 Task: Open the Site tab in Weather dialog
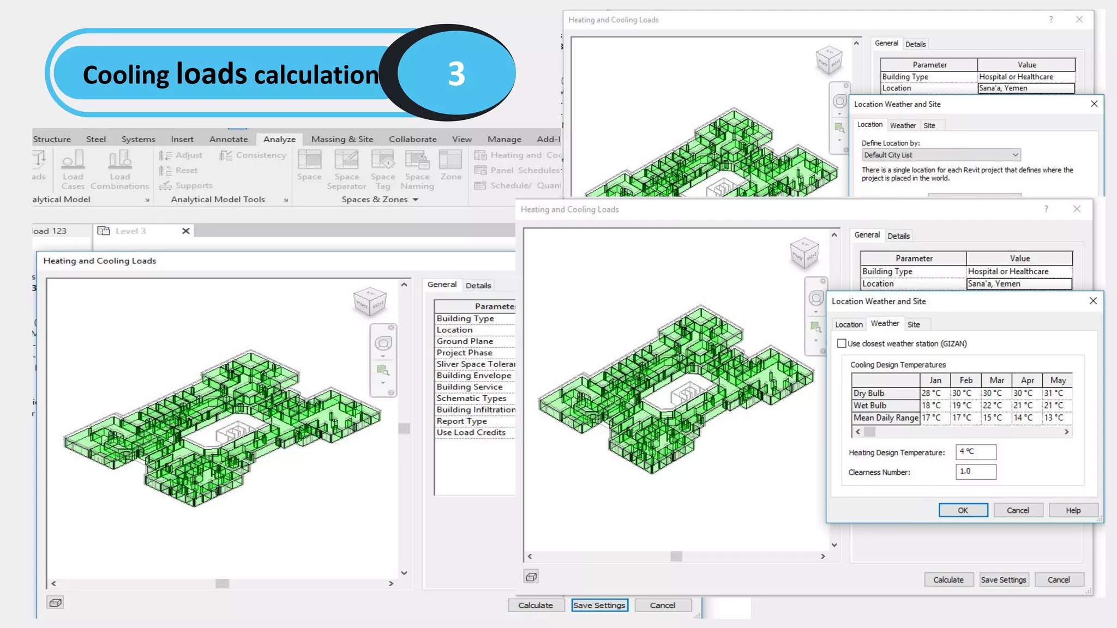click(914, 324)
